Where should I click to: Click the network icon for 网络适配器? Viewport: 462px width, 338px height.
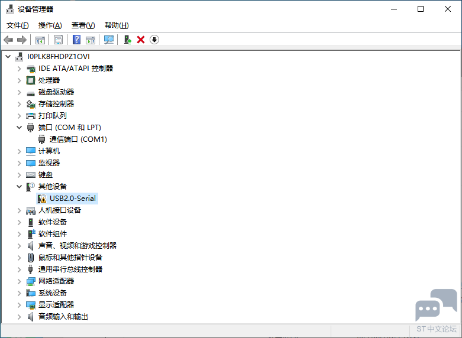(31, 281)
